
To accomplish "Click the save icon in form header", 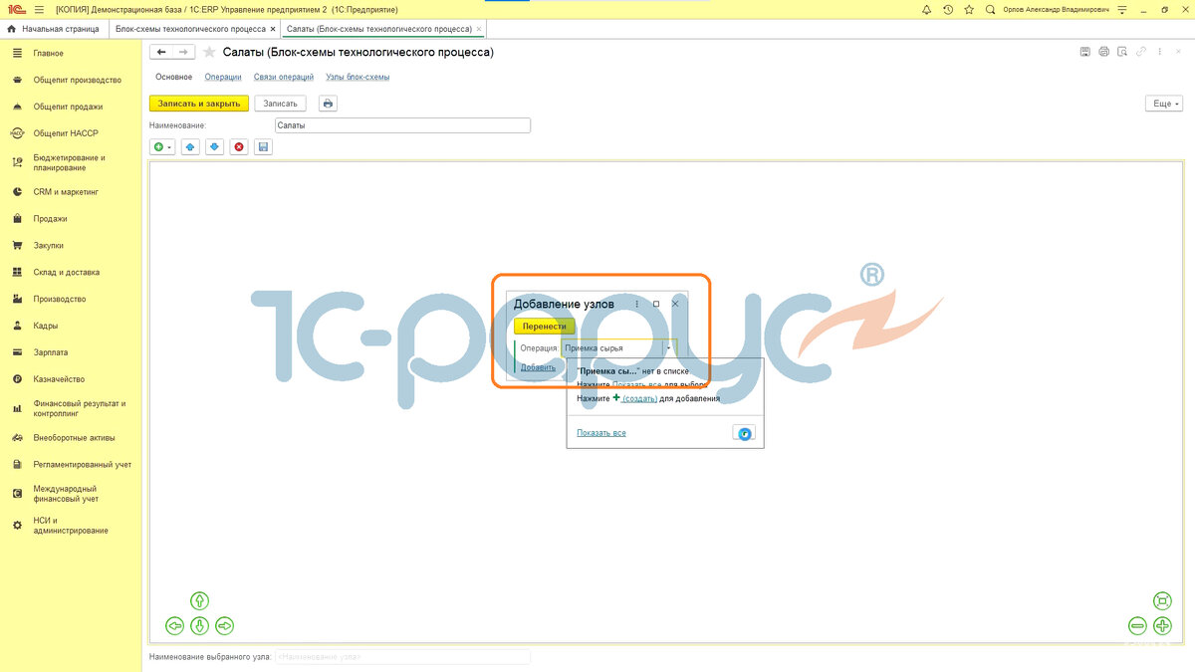I will [x=1085, y=52].
